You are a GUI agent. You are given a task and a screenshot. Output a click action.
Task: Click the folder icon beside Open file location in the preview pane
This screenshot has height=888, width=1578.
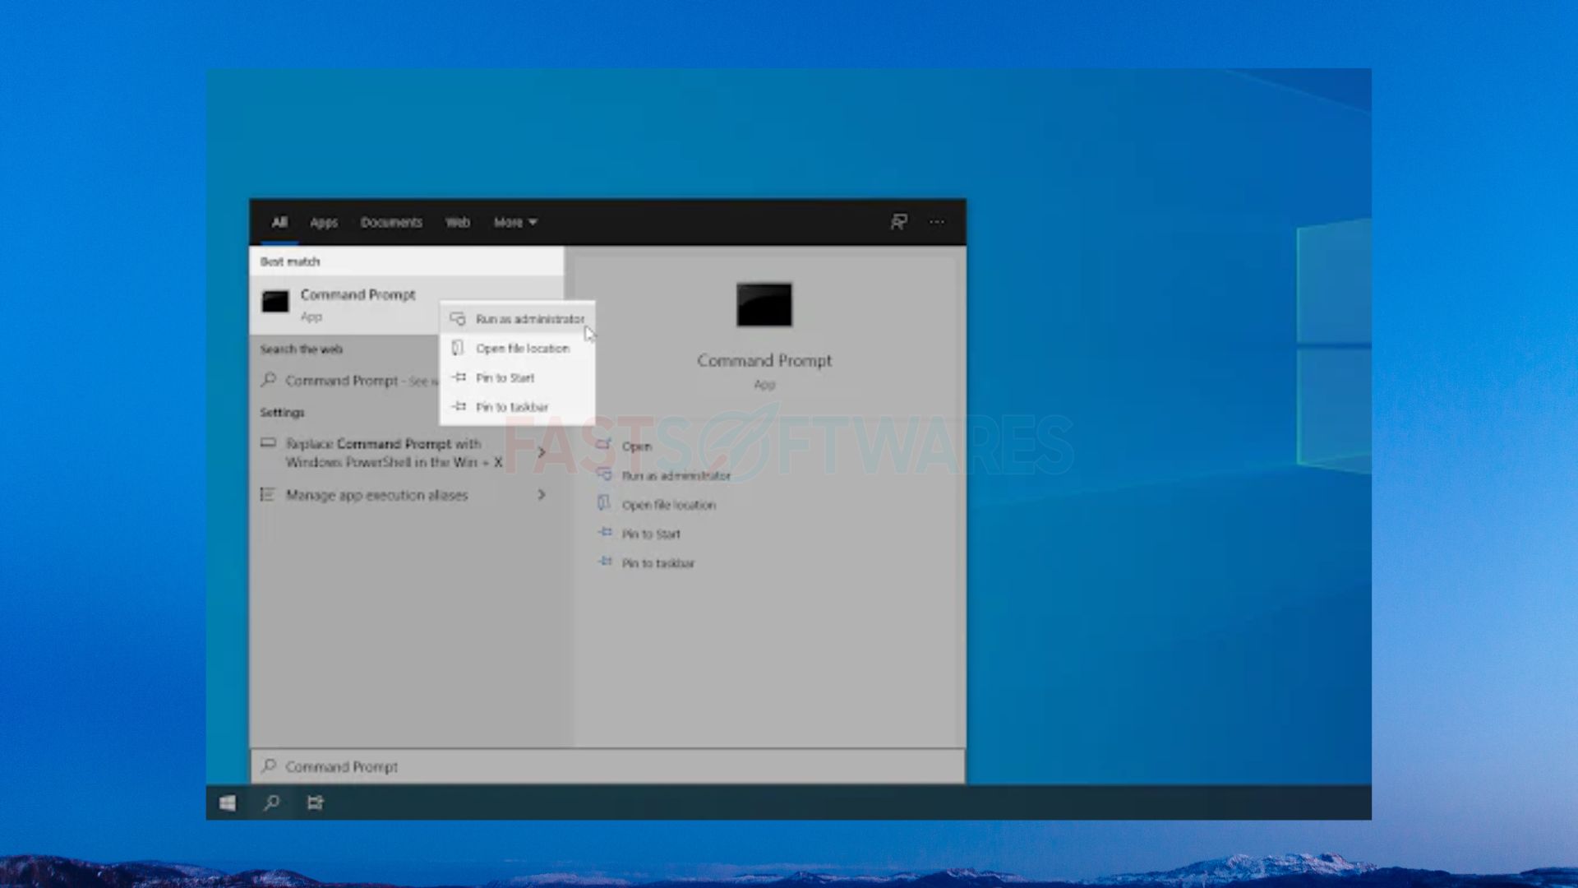pos(604,504)
